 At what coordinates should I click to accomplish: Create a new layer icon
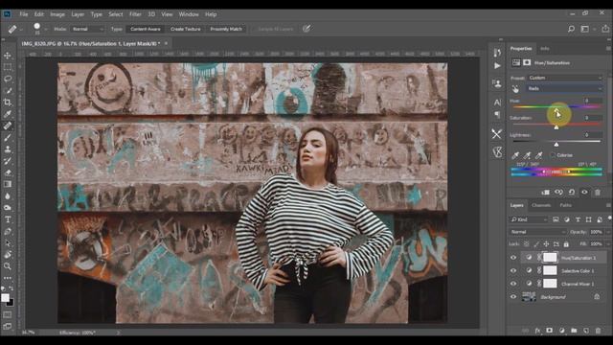tap(586, 331)
